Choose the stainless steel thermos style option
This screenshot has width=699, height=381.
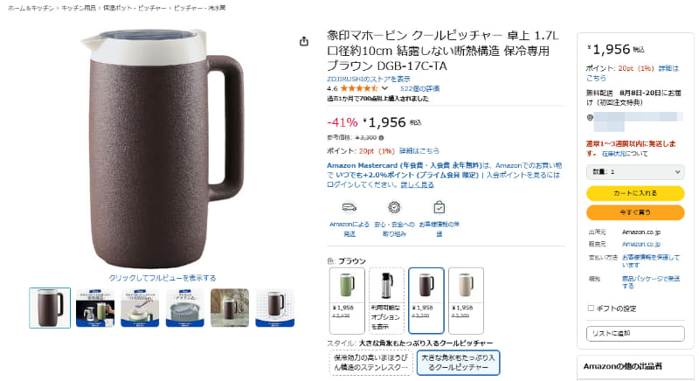coord(370,363)
